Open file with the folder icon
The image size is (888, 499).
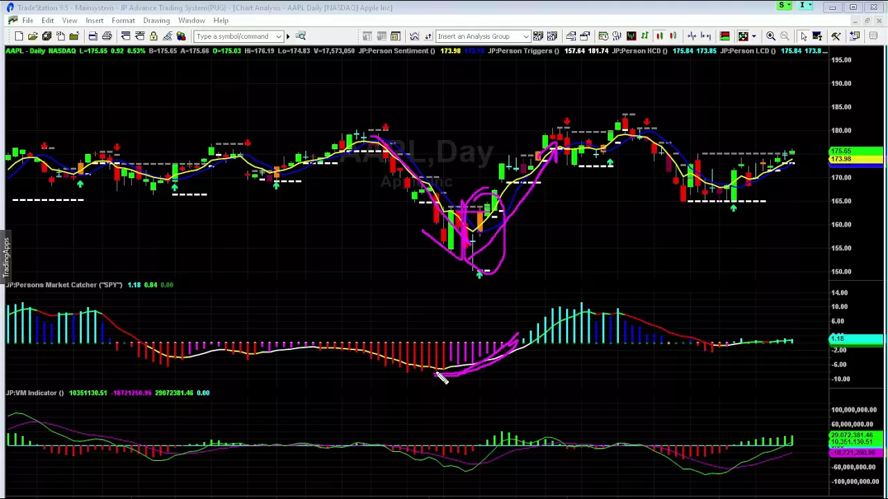pyautogui.click(x=33, y=36)
